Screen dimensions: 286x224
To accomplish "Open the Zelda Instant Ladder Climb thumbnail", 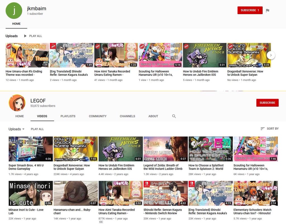I will [166, 149].
